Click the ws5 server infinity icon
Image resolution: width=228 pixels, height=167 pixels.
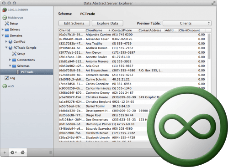pos(5,86)
